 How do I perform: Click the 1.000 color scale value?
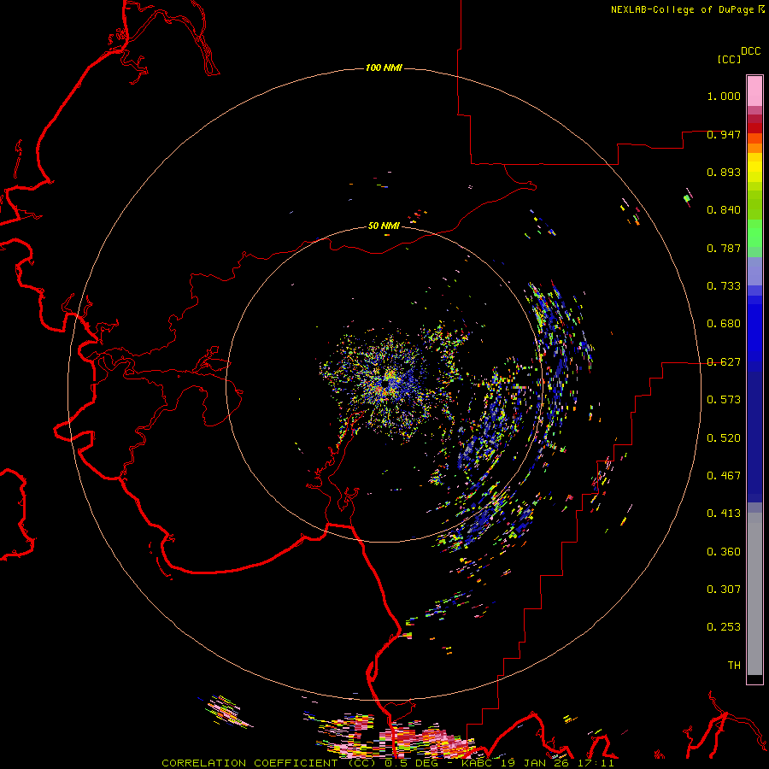click(x=724, y=96)
